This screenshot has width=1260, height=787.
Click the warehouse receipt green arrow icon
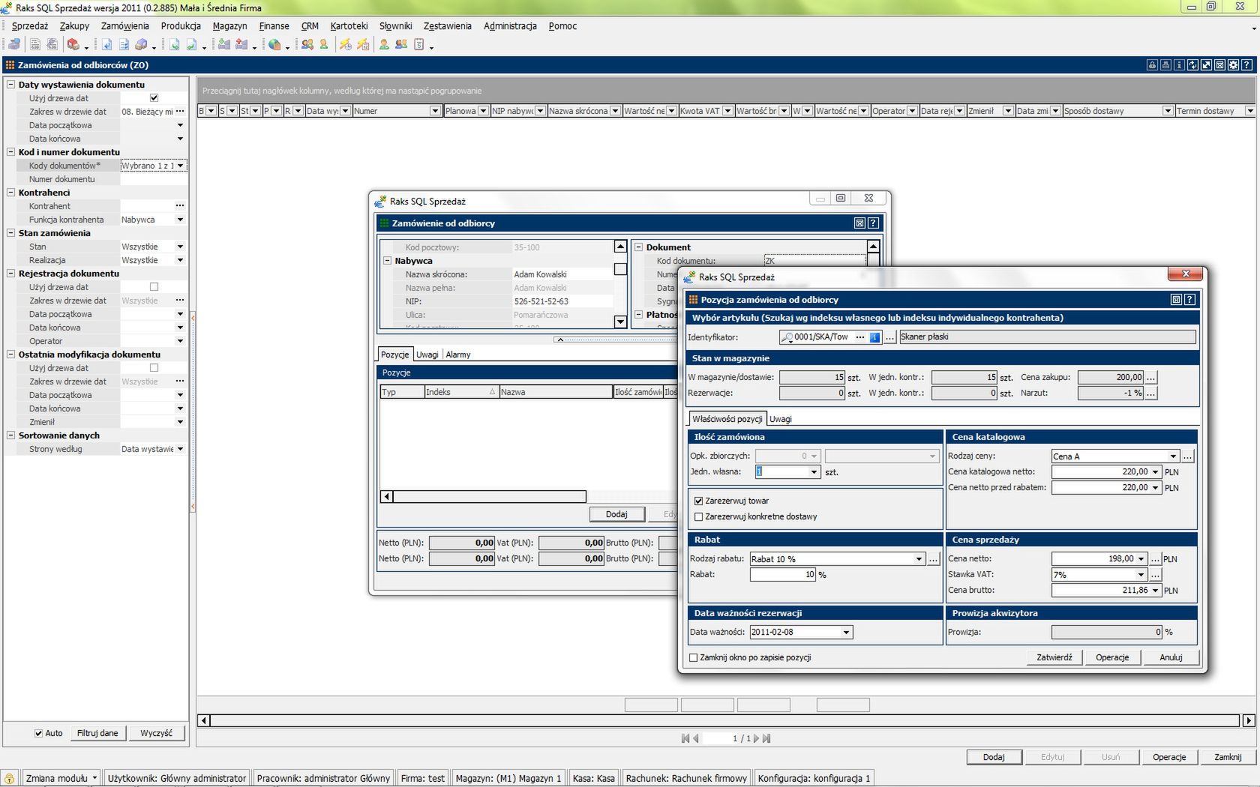pyautogui.click(x=224, y=44)
